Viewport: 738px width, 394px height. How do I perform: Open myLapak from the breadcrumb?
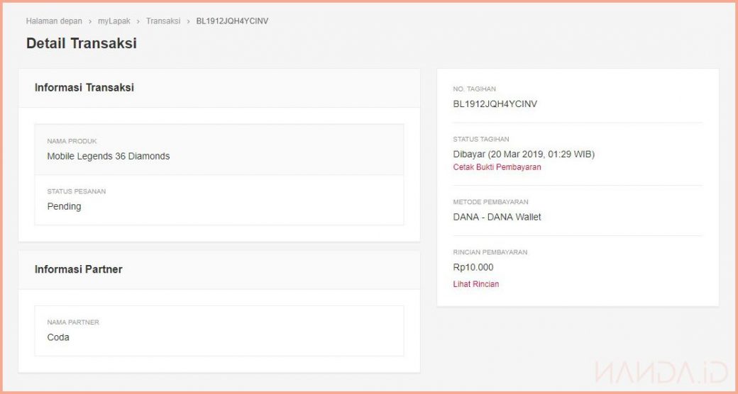point(114,21)
